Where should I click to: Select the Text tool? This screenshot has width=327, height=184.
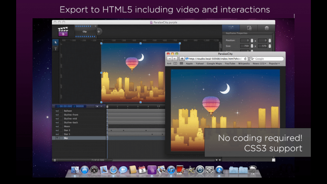point(56,49)
